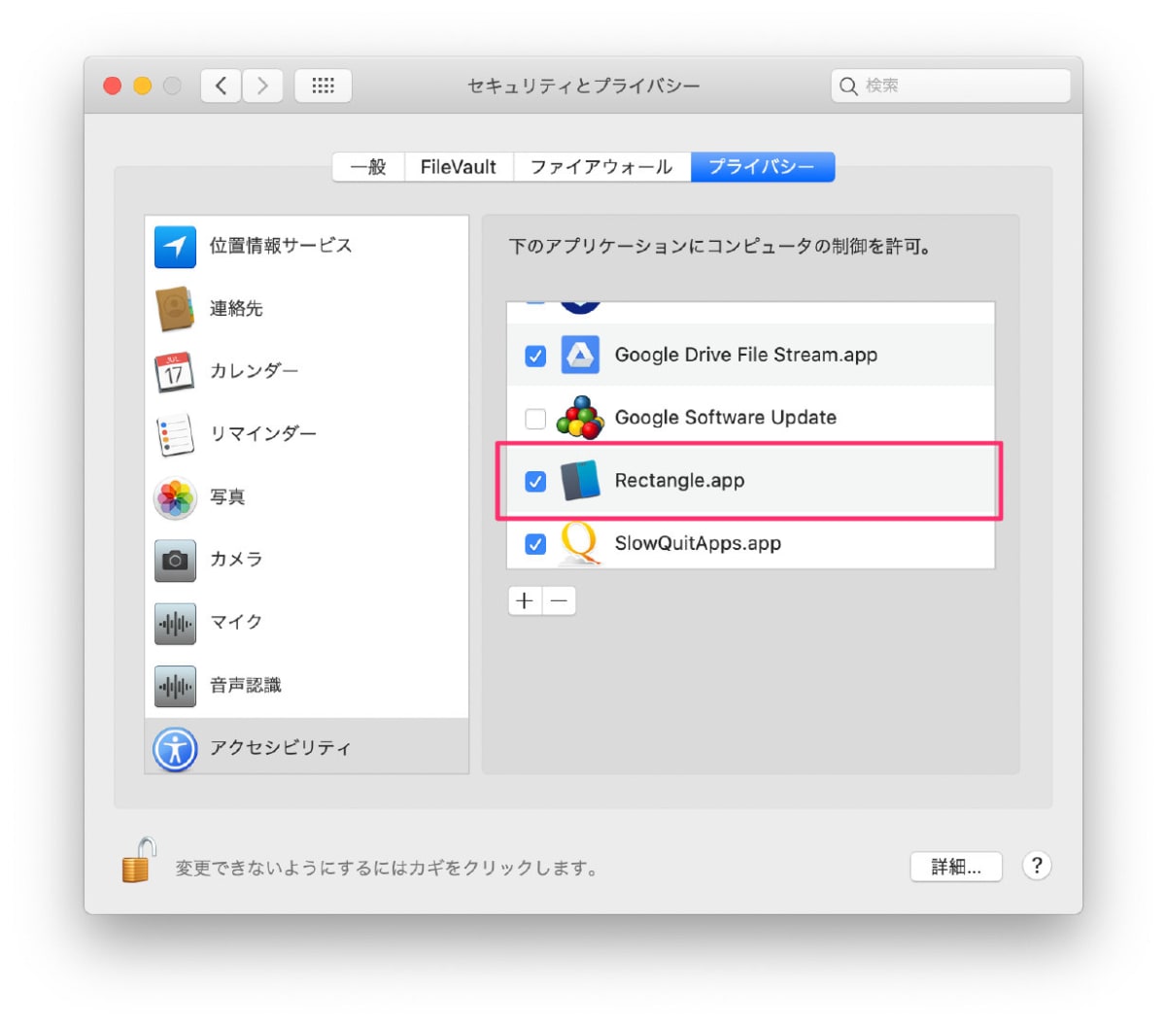This screenshot has height=1024, width=1166.
Task: Open the 詳細... advanced button
Action: 956,867
